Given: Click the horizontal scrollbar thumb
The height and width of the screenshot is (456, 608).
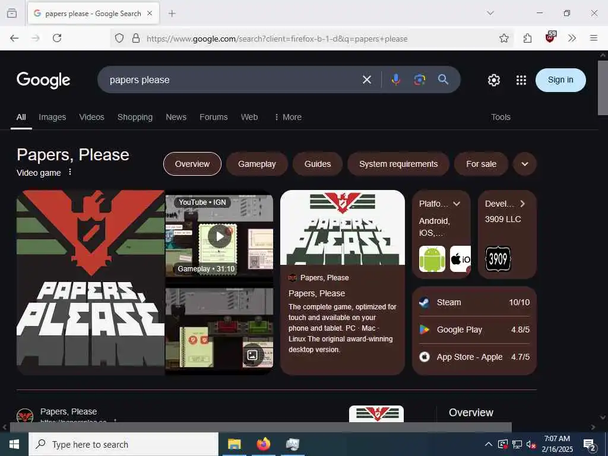Looking at the screenshot, I should pos(261,427).
